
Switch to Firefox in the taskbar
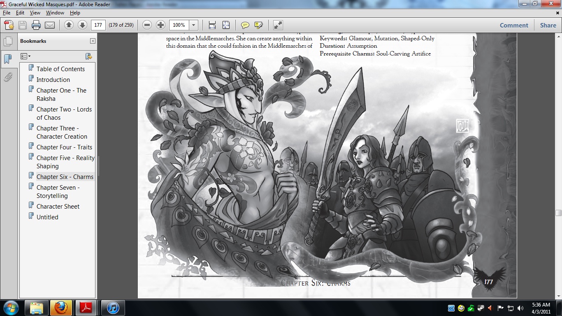61,308
